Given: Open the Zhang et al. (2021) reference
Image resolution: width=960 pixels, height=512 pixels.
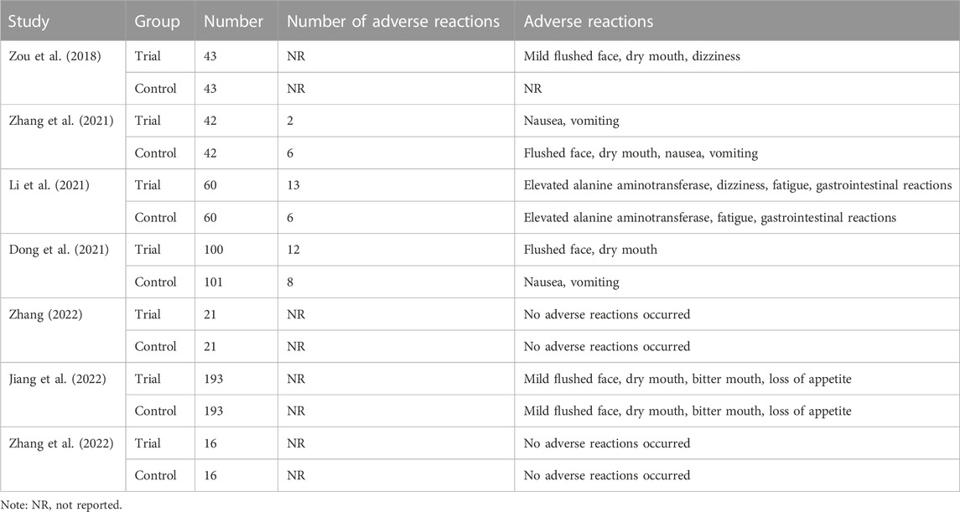Looking at the screenshot, I should (61, 121).
